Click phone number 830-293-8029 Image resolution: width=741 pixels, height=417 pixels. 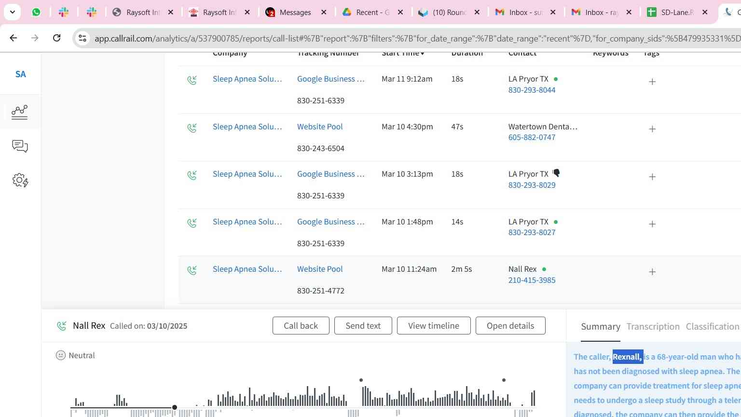coord(532,185)
